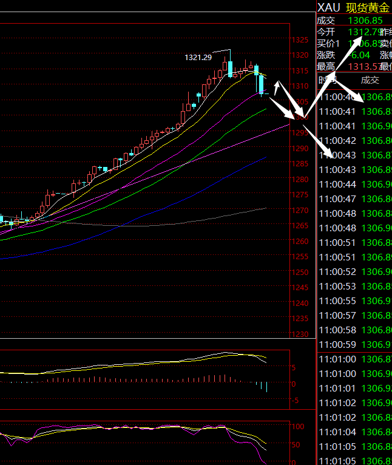Screen dimensions: 392x465
Task: Click the 1280 price axis label
Action: pos(300,180)
